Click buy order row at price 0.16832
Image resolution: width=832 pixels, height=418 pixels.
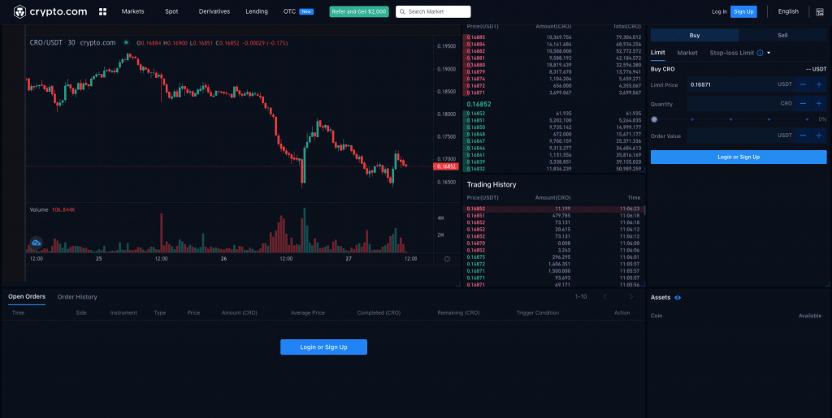coord(552,169)
